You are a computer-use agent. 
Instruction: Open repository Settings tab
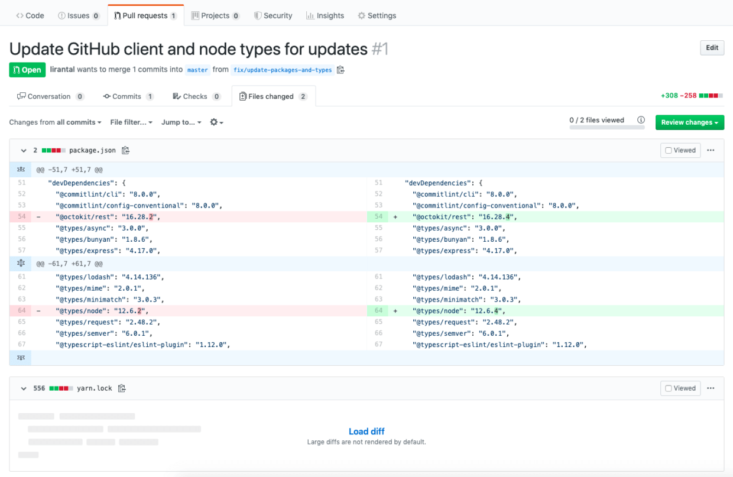(377, 15)
